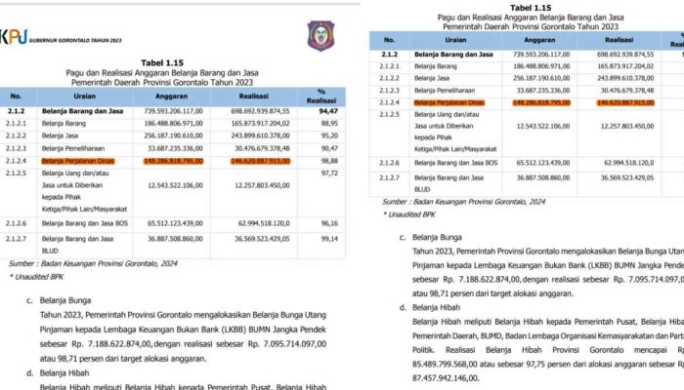Click 'Belanja Barang dan Jasa' bold row, left table
The image size is (684, 390).
click(x=82, y=111)
